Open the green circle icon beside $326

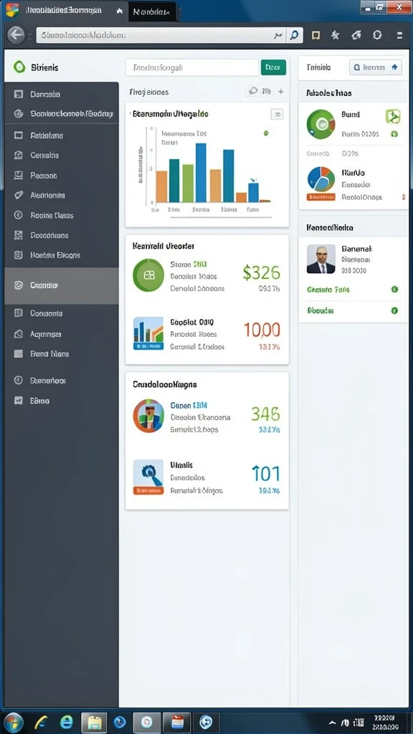pos(148,275)
